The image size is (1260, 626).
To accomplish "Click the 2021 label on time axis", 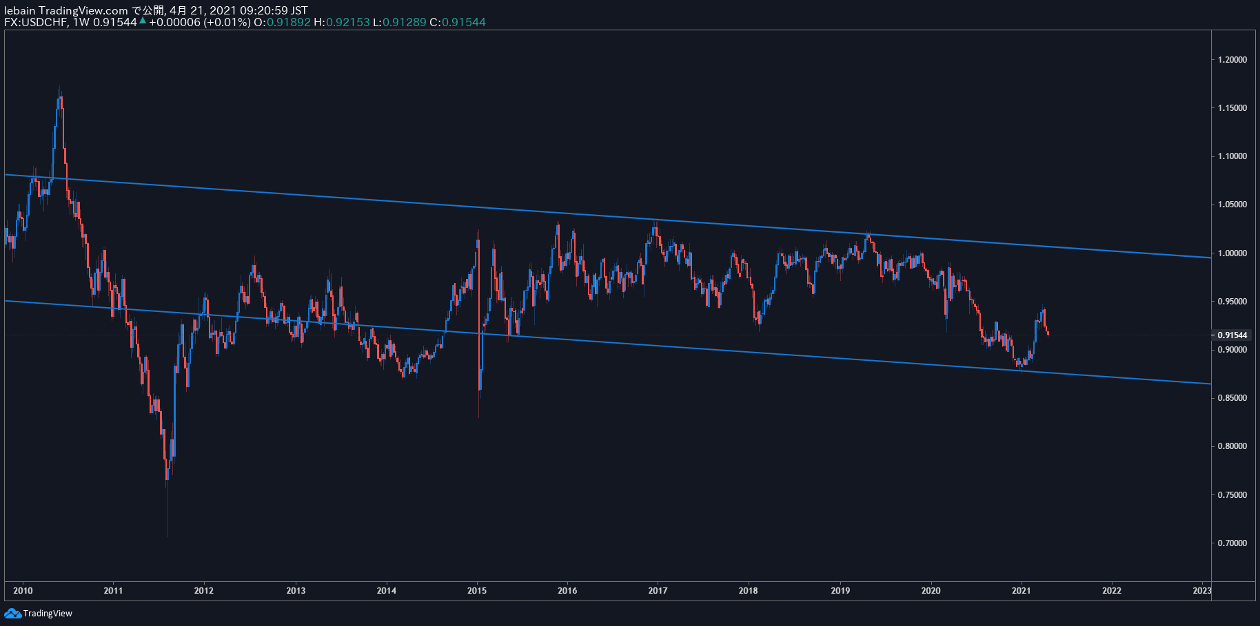I will [1021, 590].
